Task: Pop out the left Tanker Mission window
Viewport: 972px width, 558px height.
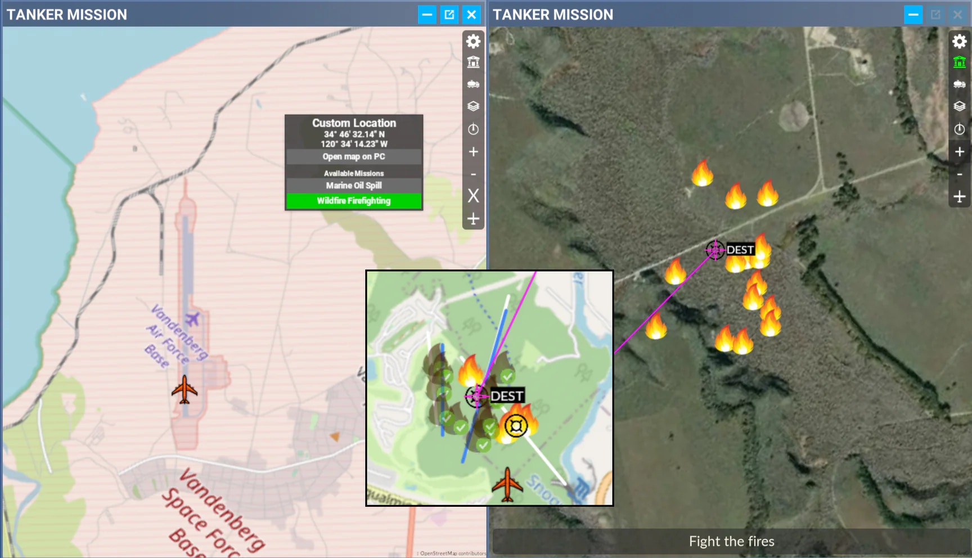Action: coord(449,15)
